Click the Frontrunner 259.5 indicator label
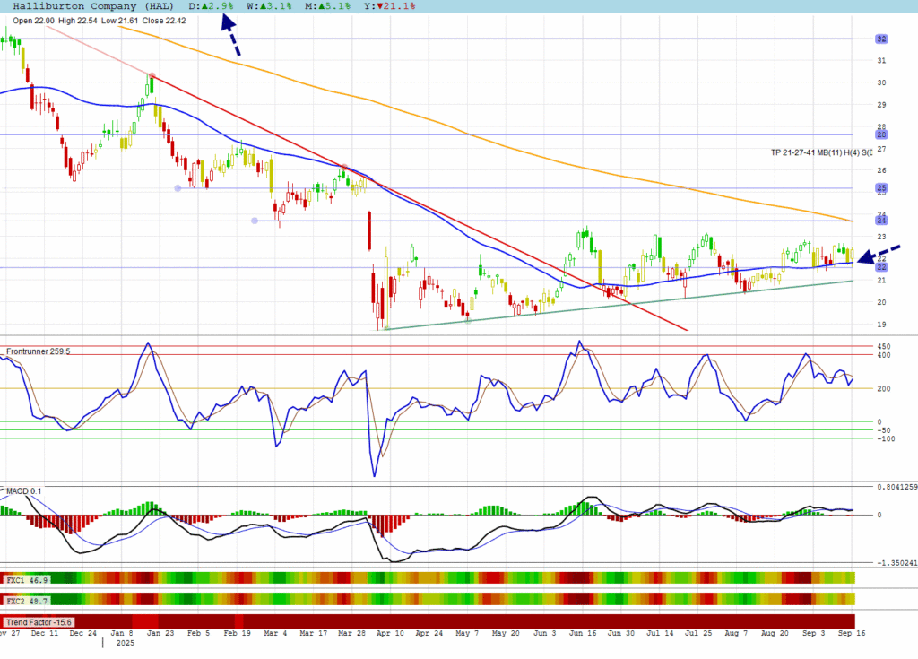 click(x=38, y=351)
